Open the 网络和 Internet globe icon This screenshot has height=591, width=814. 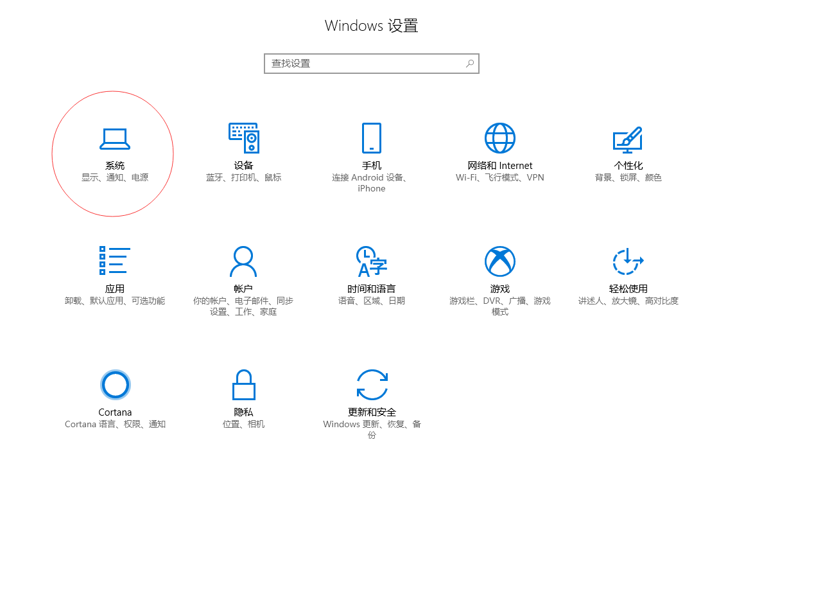pyautogui.click(x=500, y=138)
